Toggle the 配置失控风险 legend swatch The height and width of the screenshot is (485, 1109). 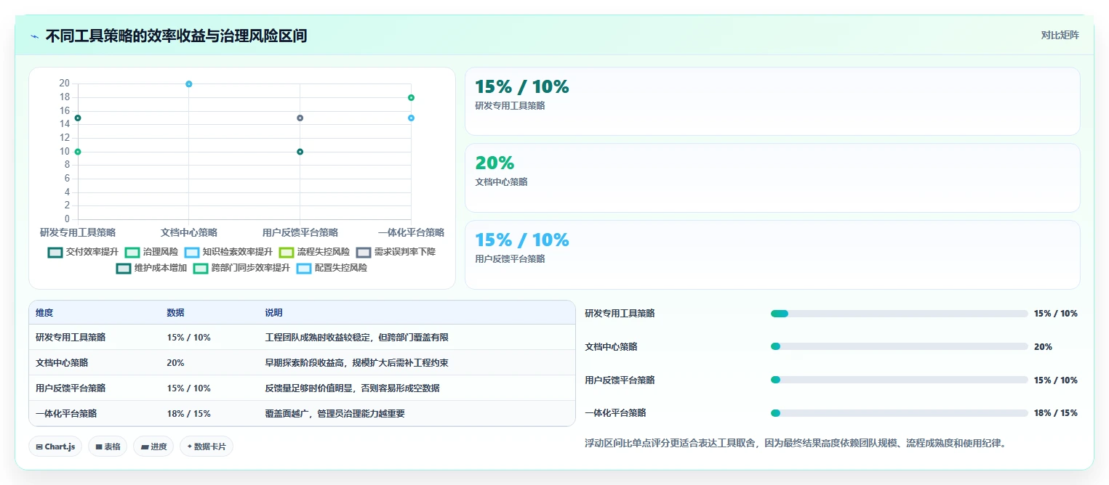tap(303, 268)
